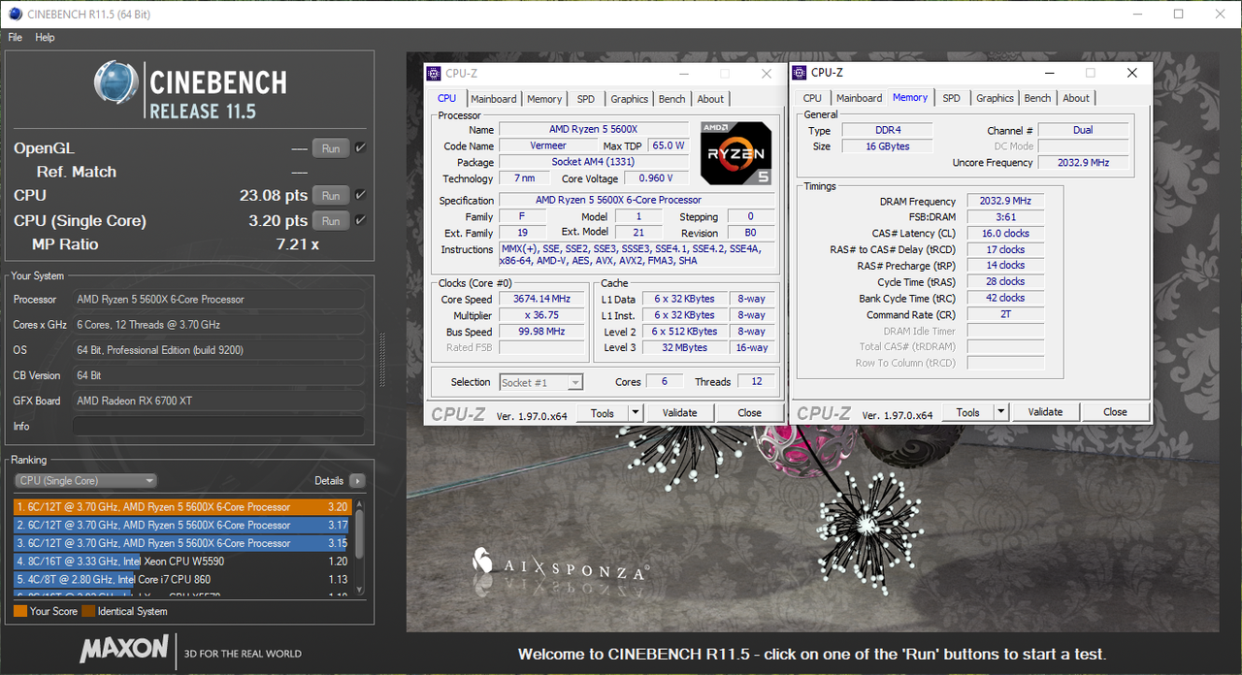Screen dimensions: 1242x675
Task: Open SPD tab in right CPU-Z
Action: (952, 98)
